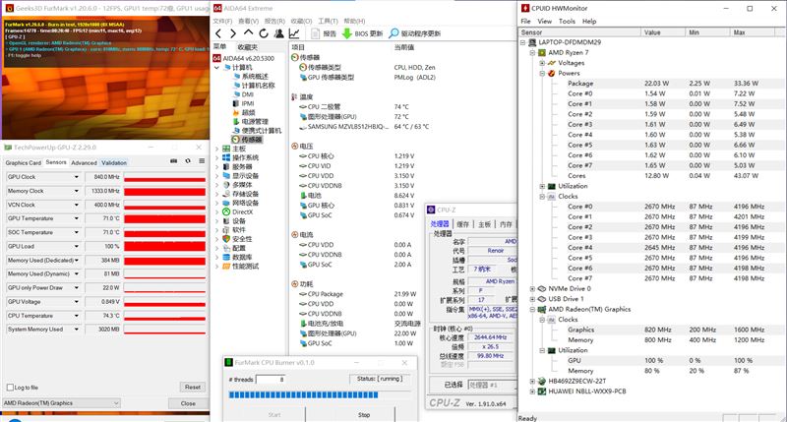Click 驱动程序更新 magnifier button

414,33
